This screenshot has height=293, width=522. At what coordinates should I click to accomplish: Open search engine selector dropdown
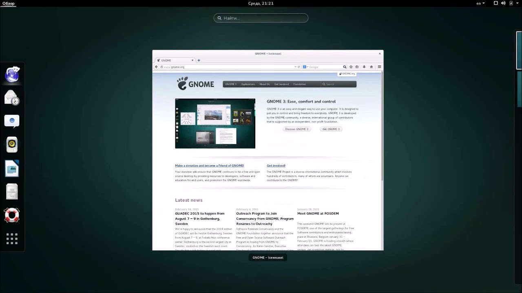pos(305,67)
